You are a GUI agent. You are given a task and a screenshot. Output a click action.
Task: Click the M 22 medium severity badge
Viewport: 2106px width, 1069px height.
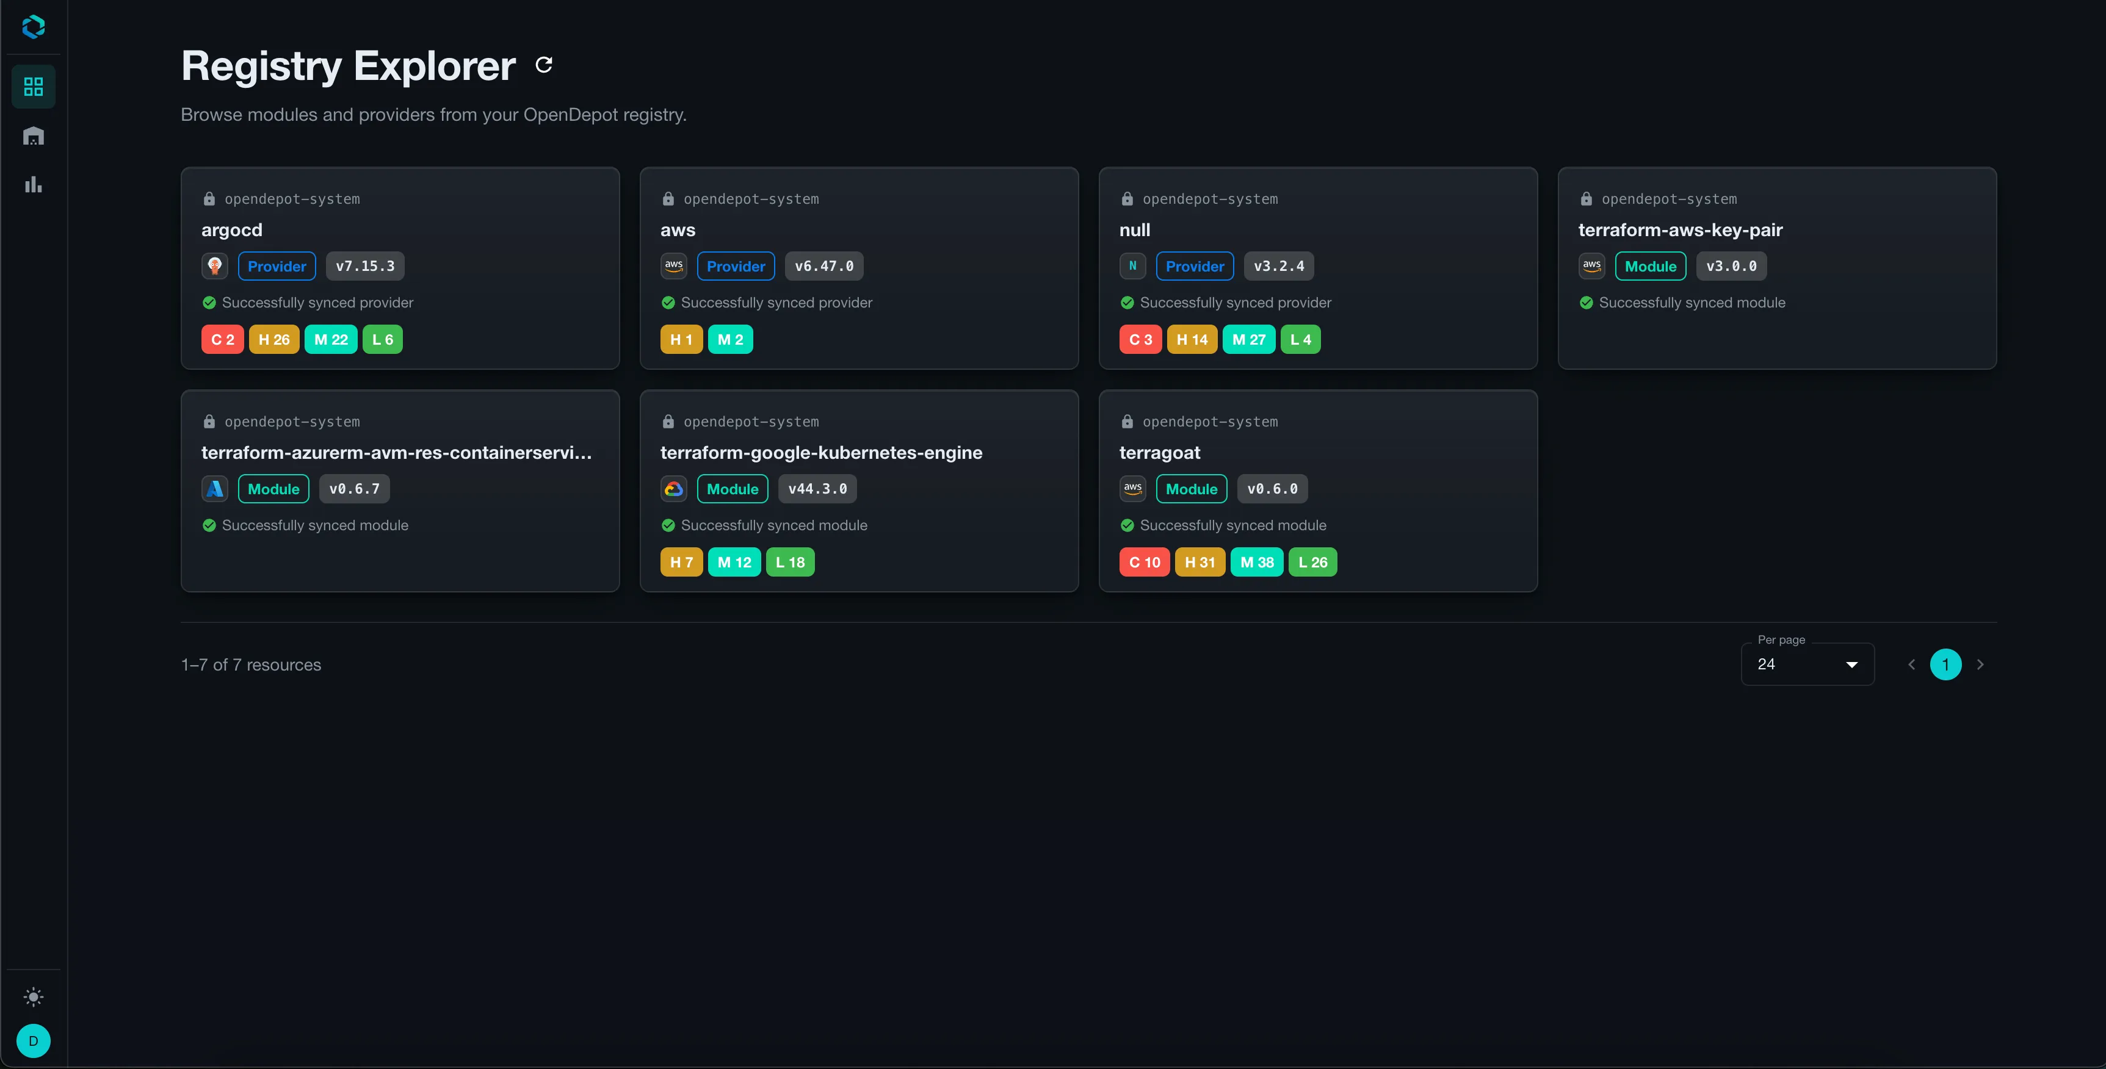coord(331,339)
